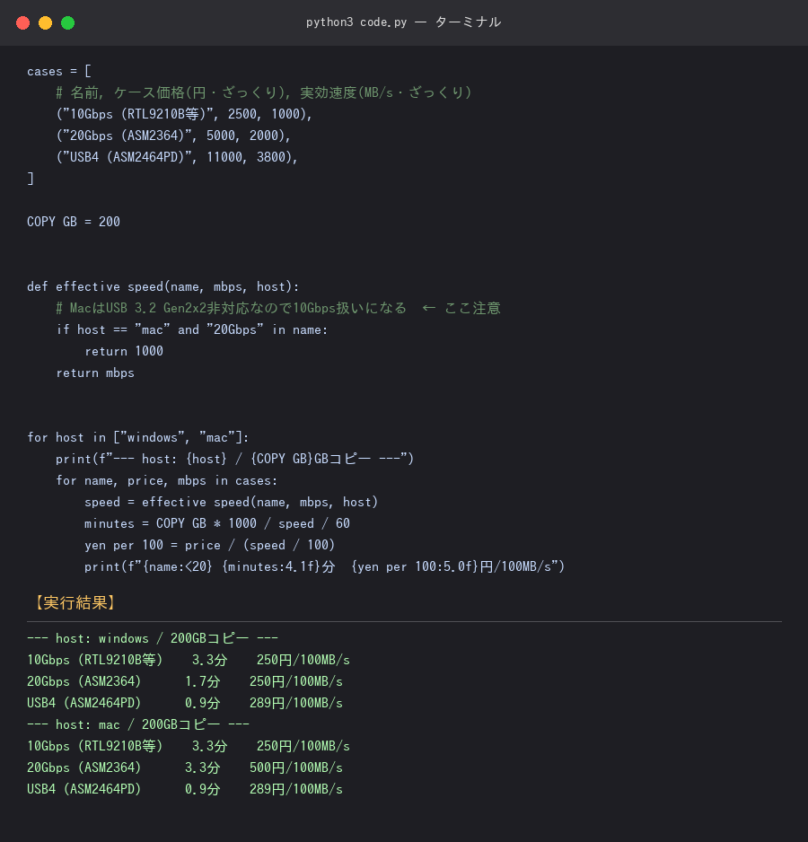Click the "USB4 (ASM2464PD)" output row under the mac header
Screen dimensions: 808x842
pyautogui.click(x=185, y=789)
